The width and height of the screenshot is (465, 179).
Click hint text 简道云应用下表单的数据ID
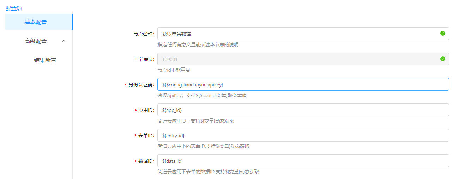tap(208, 172)
